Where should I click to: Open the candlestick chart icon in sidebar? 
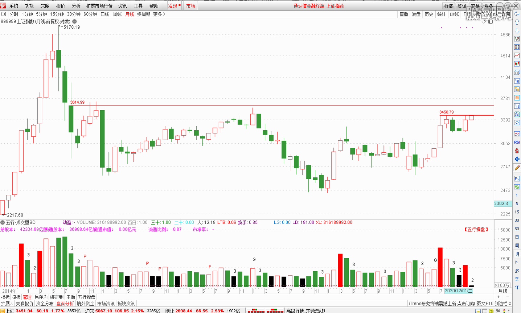point(517,64)
